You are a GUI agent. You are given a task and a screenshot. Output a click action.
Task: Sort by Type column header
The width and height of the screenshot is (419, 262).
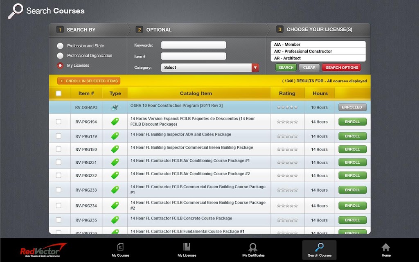[x=115, y=93]
